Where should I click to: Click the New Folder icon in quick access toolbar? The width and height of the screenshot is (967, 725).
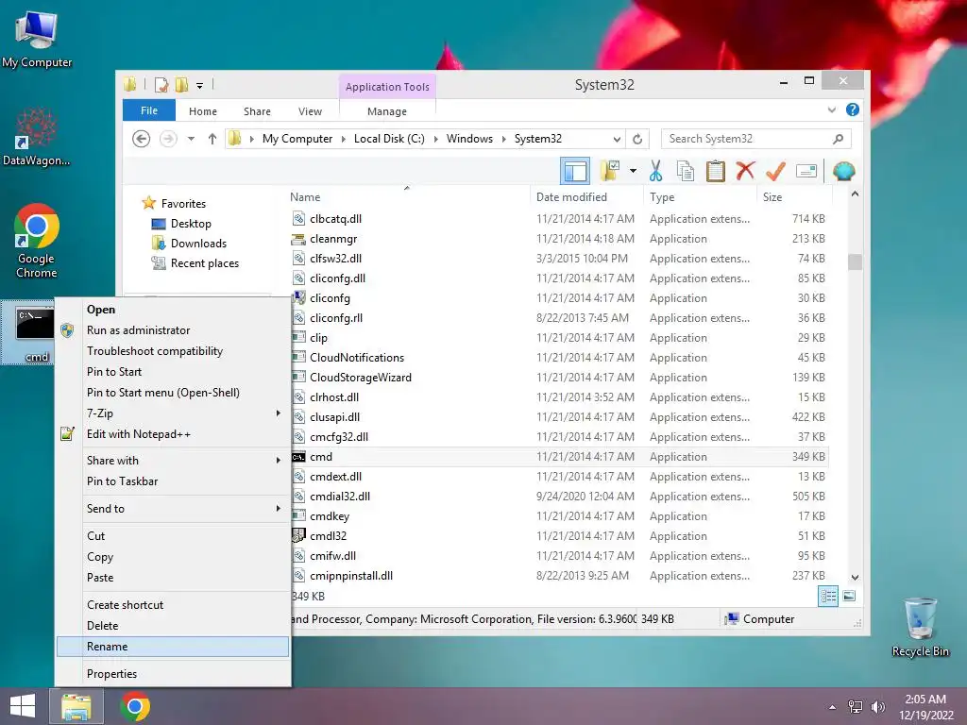[x=181, y=85]
